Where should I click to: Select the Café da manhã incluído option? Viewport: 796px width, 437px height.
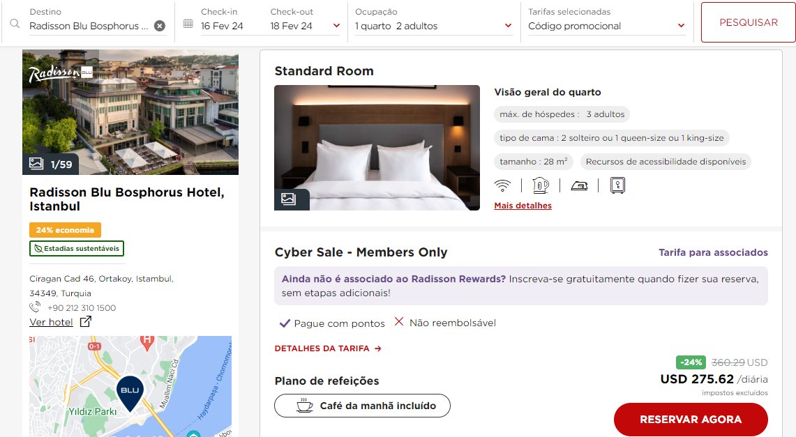click(x=363, y=406)
